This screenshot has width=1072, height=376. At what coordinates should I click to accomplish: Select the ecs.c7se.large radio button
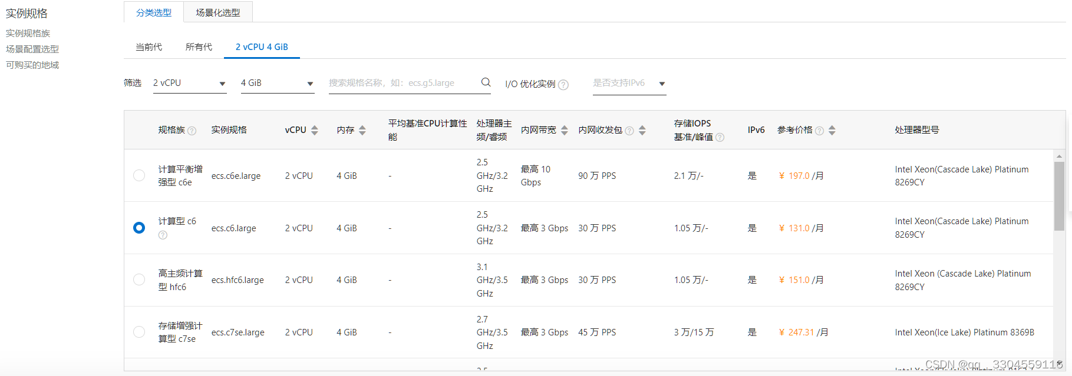click(x=139, y=332)
